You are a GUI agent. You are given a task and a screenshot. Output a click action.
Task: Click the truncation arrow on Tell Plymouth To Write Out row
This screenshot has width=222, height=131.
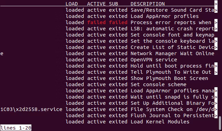pyautogui.click(x=216, y=72)
